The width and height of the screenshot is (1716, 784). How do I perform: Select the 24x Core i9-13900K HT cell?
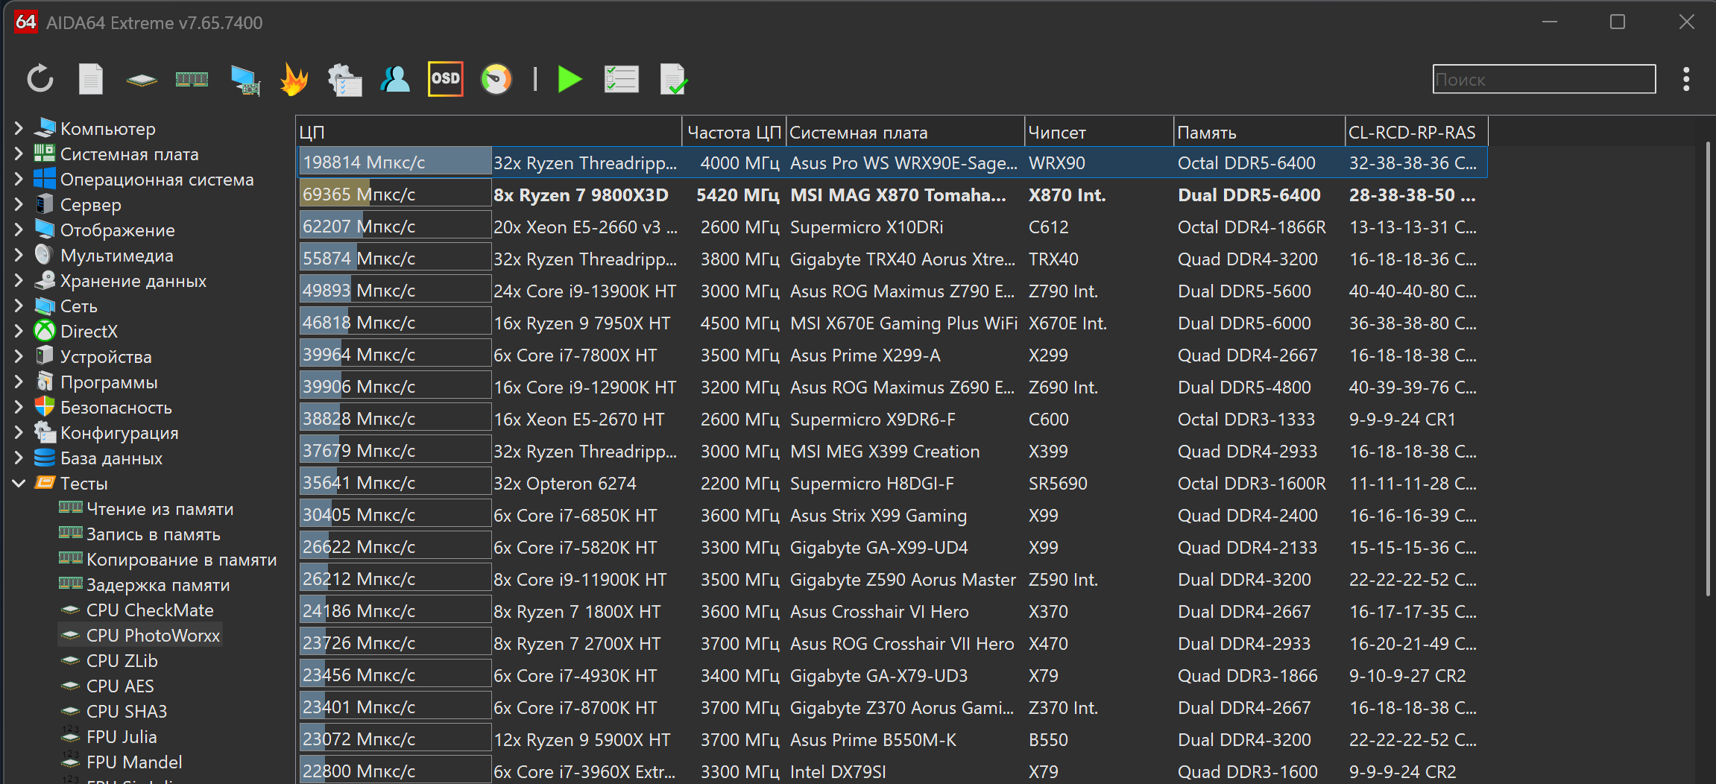(584, 291)
